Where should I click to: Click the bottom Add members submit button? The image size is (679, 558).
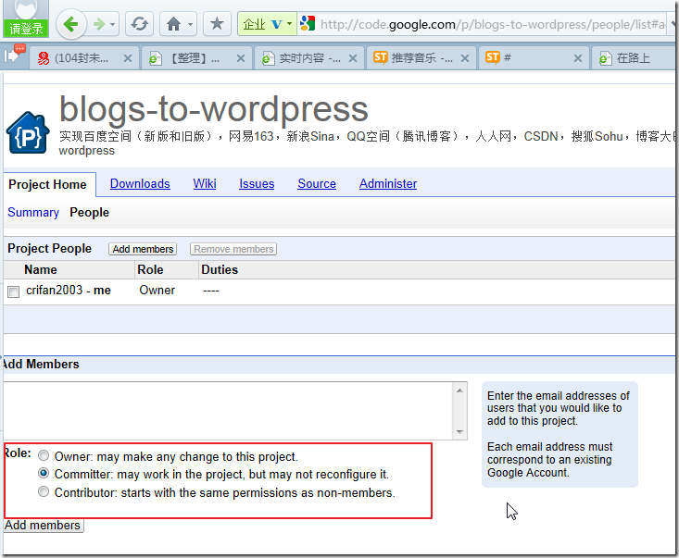click(43, 526)
